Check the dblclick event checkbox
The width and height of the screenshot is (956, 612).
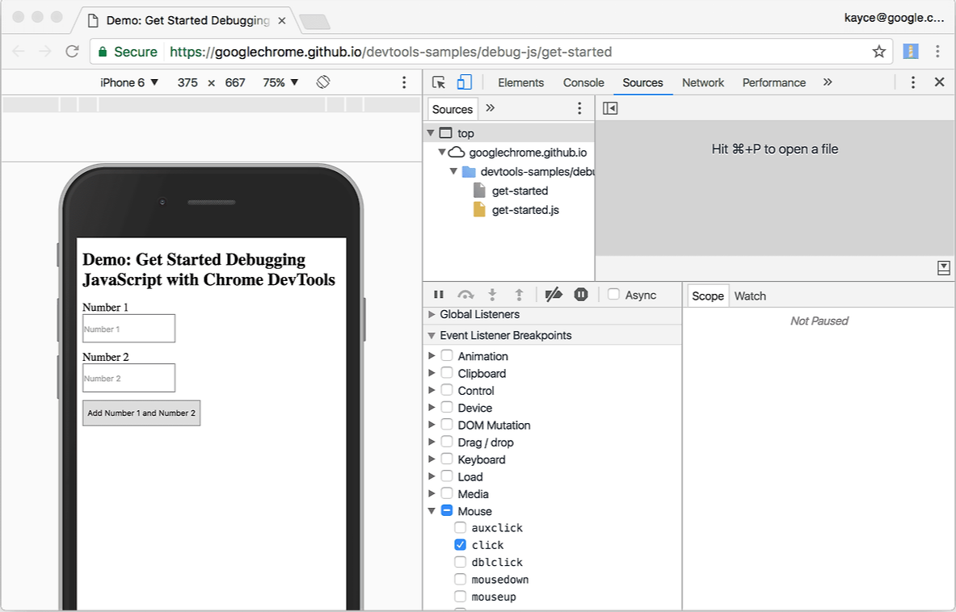[x=461, y=562]
